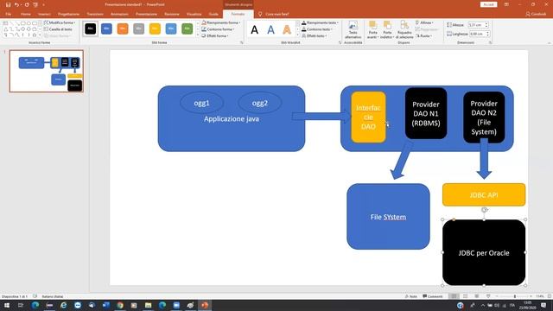Open the Riquadro di selezione pane
Screen dimensions: 553x311
pos(404,30)
